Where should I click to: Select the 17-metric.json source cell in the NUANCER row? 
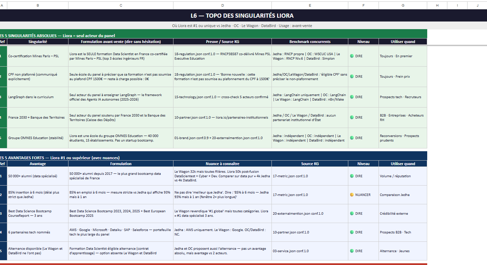click(x=310, y=195)
